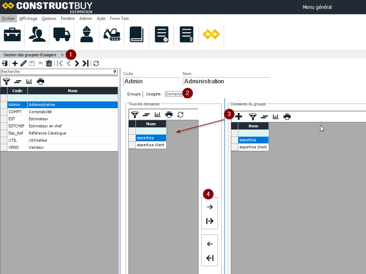Click the trash delete icon in toolbar
This screenshot has width=366, height=274.
tap(49, 63)
